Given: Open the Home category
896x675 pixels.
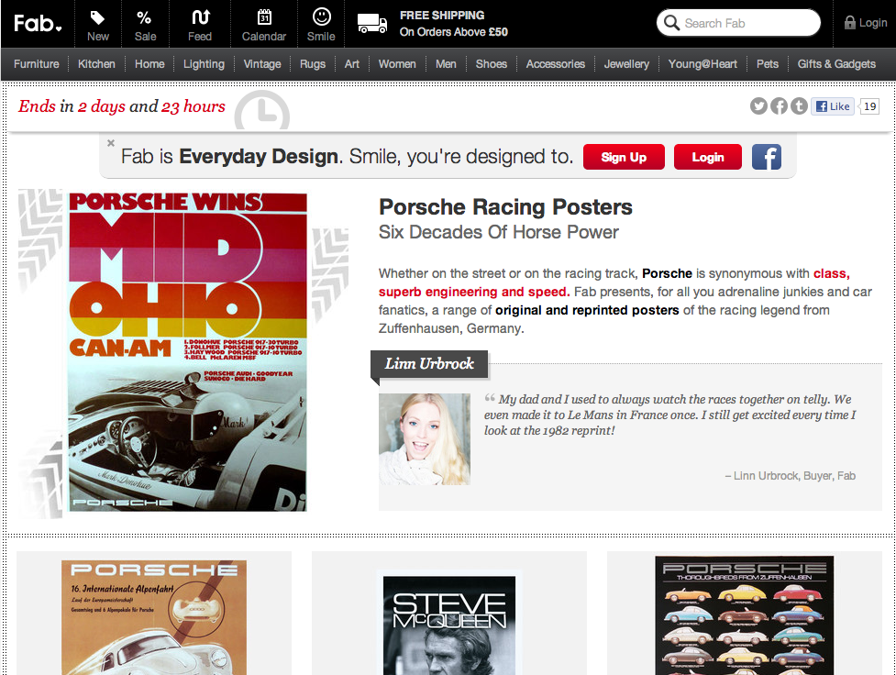Looking at the screenshot, I should (x=149, y=64).
